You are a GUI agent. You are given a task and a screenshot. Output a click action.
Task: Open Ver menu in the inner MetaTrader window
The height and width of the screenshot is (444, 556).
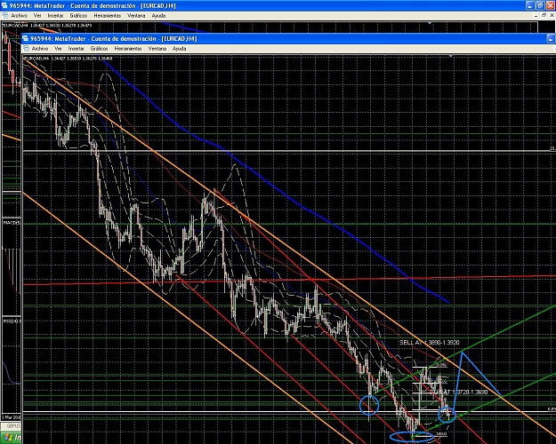pyautogui.click(x=58, y=49)
